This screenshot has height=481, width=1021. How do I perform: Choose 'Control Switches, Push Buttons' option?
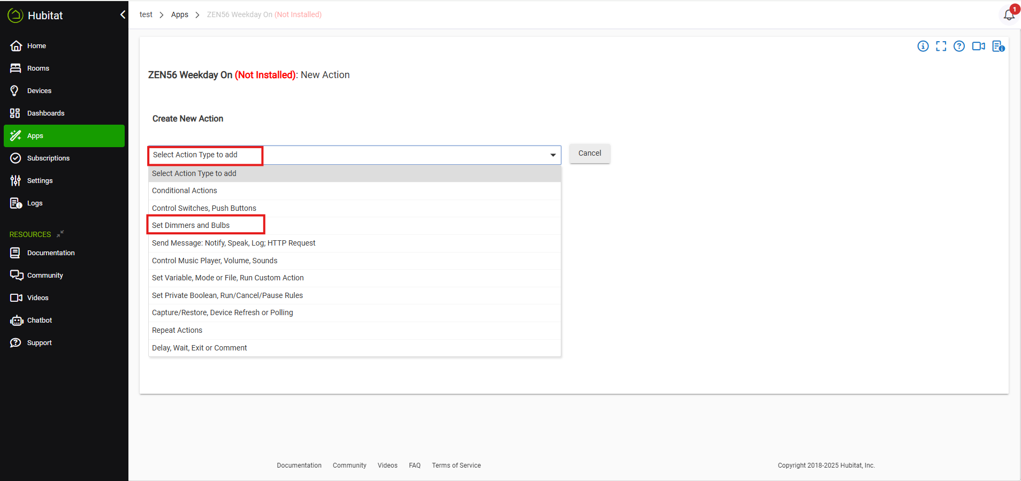pyautogui.click(x=355, y=208)
